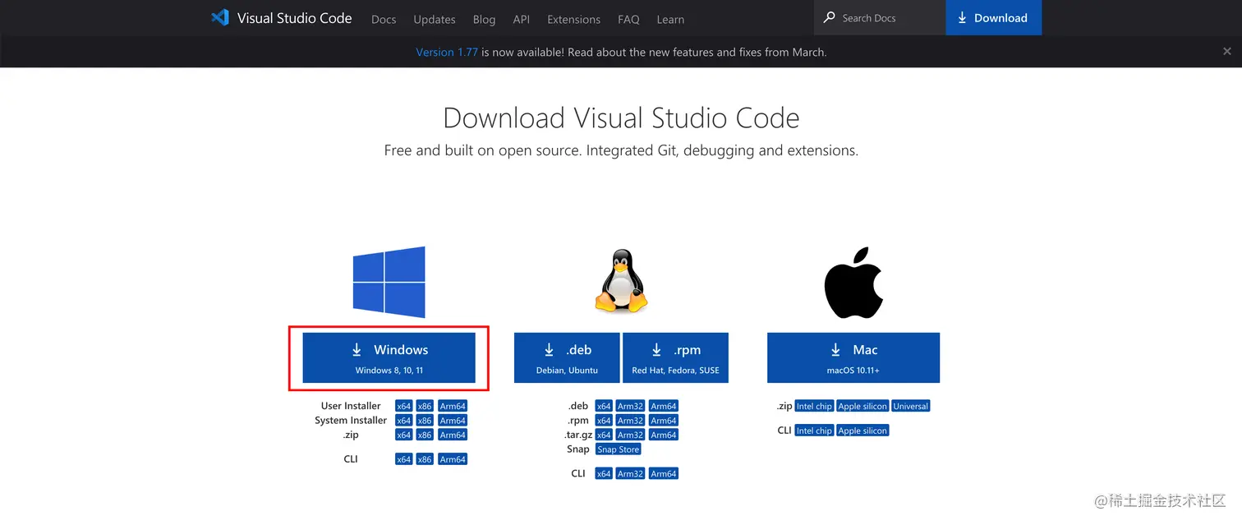
Task: Select System Installer x64
Action: click(x=403, y=421)
